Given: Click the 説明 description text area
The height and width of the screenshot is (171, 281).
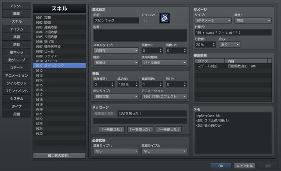Looking at the screenshot, I should (140, 36).
